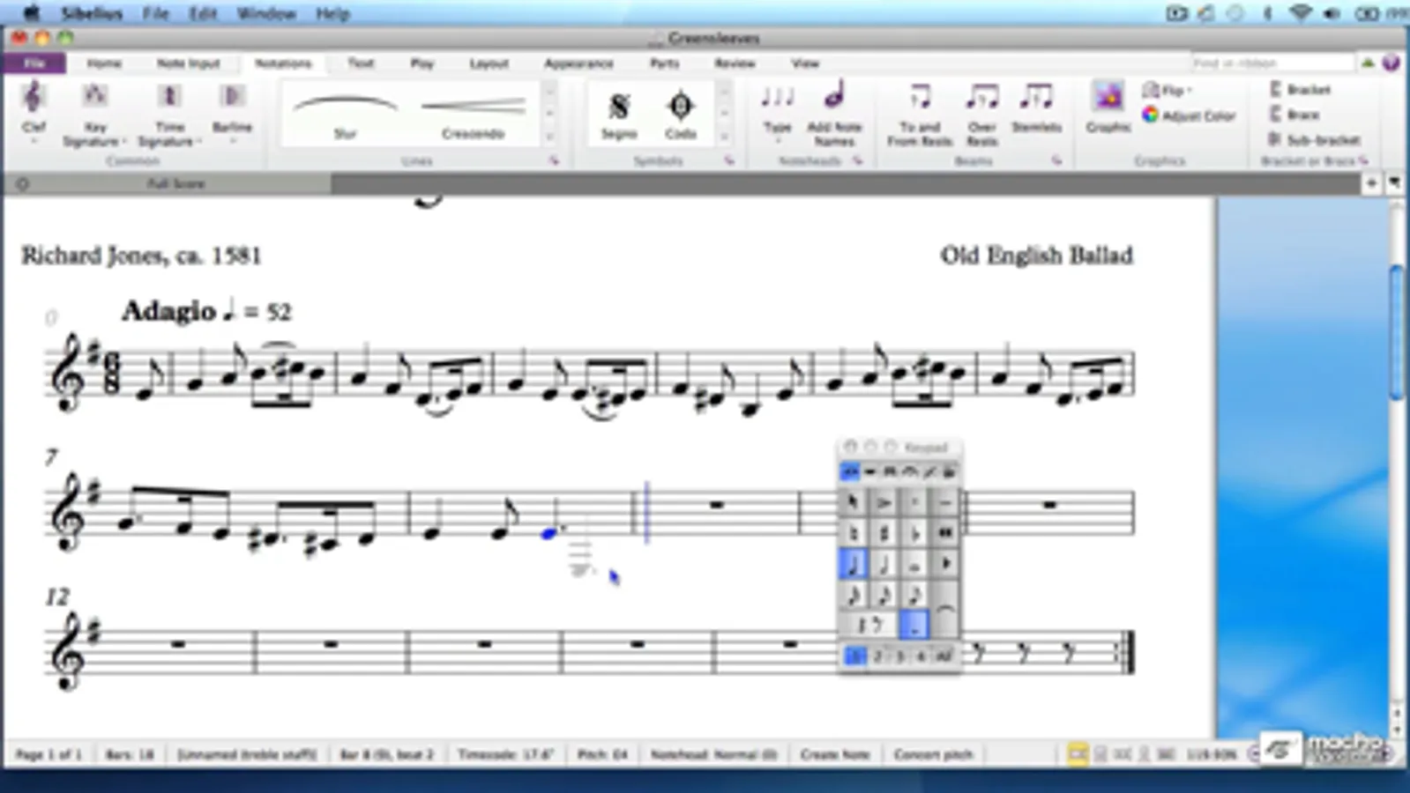
Task: Click the Stemlets beam icon
Action: [1036, 108]
